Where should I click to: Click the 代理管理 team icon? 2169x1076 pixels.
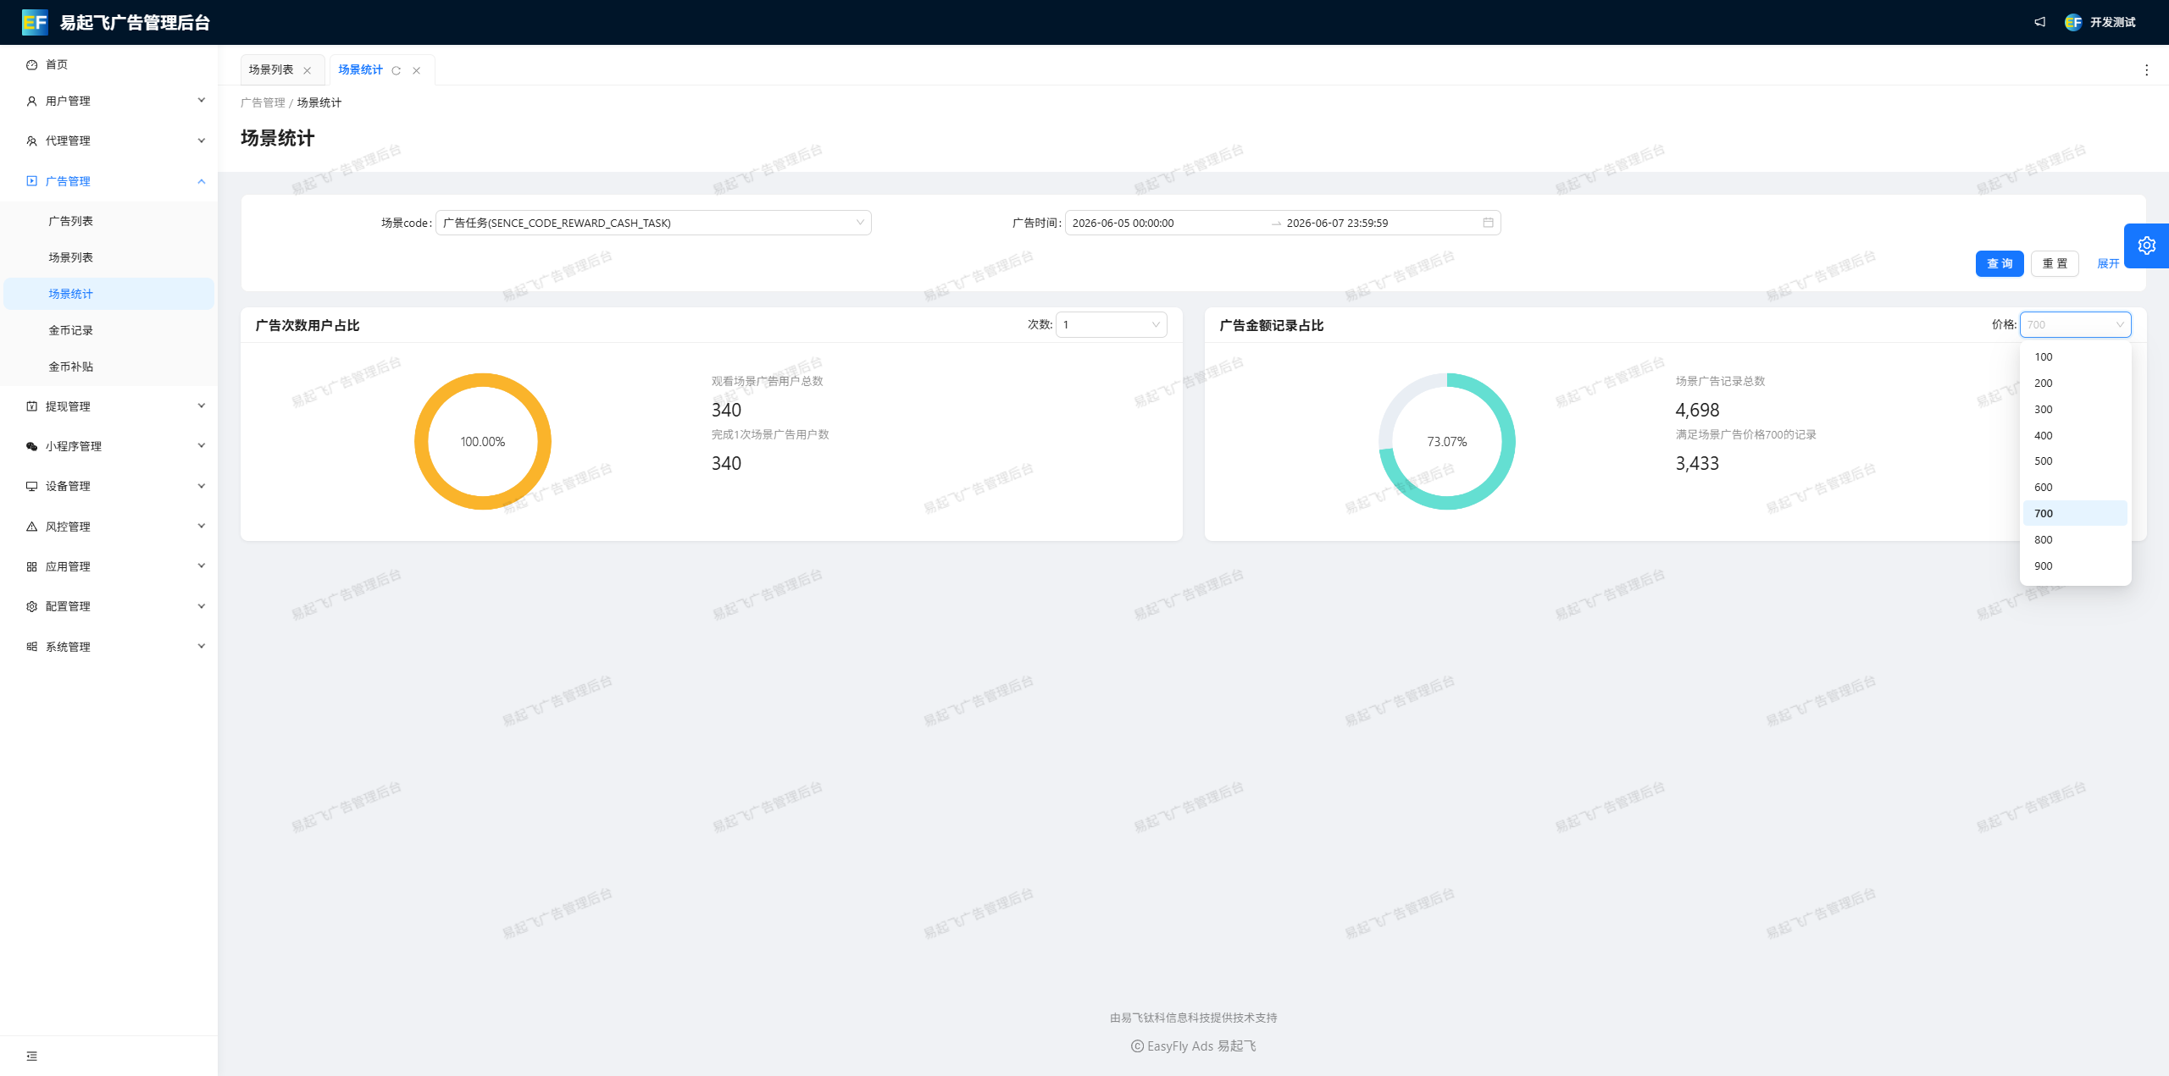coord(31,141)
